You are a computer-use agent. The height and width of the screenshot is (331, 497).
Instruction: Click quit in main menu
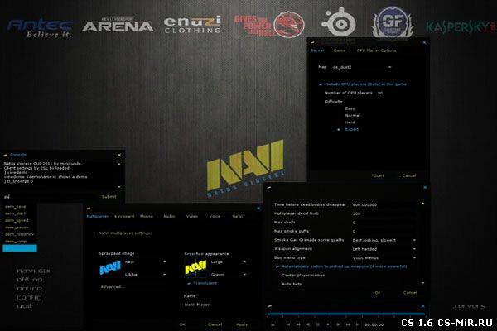click(24, 306)
